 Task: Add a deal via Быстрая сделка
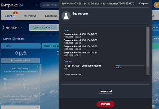click(x=20, y=61)
